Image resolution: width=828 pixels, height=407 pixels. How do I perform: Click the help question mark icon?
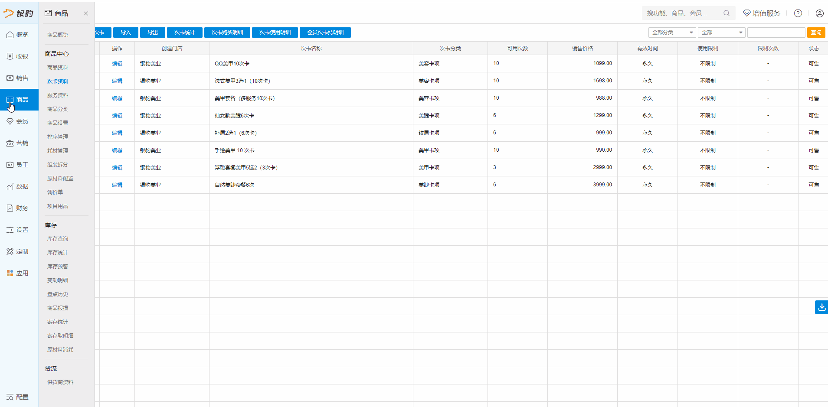click(x=798, y=13)
